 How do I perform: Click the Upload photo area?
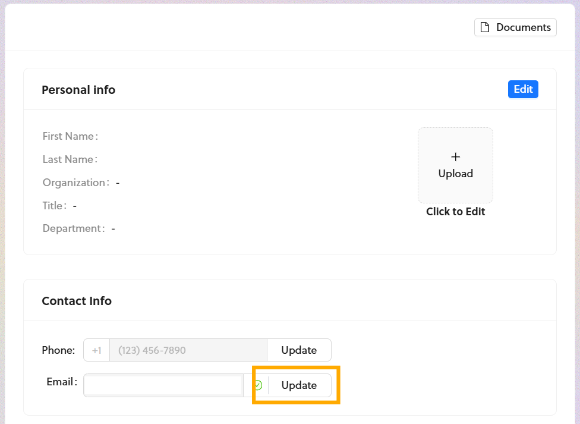[455, 165]
